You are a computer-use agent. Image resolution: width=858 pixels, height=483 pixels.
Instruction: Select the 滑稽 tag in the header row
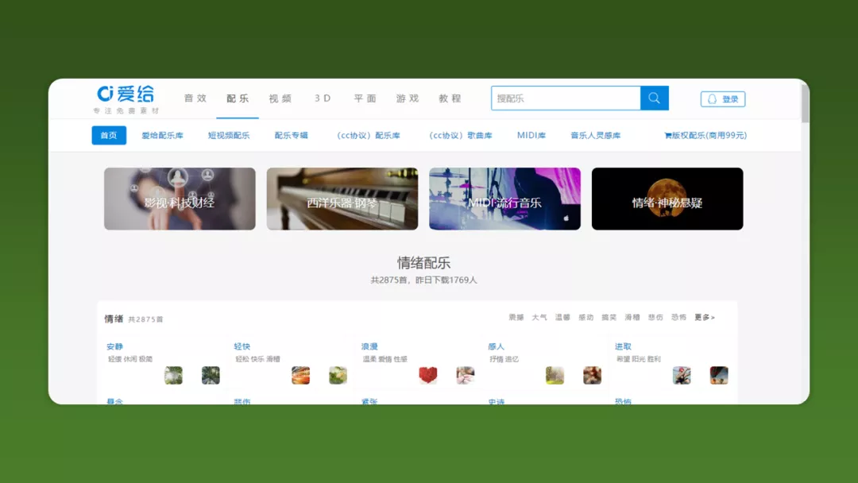(x=632, y=317)
